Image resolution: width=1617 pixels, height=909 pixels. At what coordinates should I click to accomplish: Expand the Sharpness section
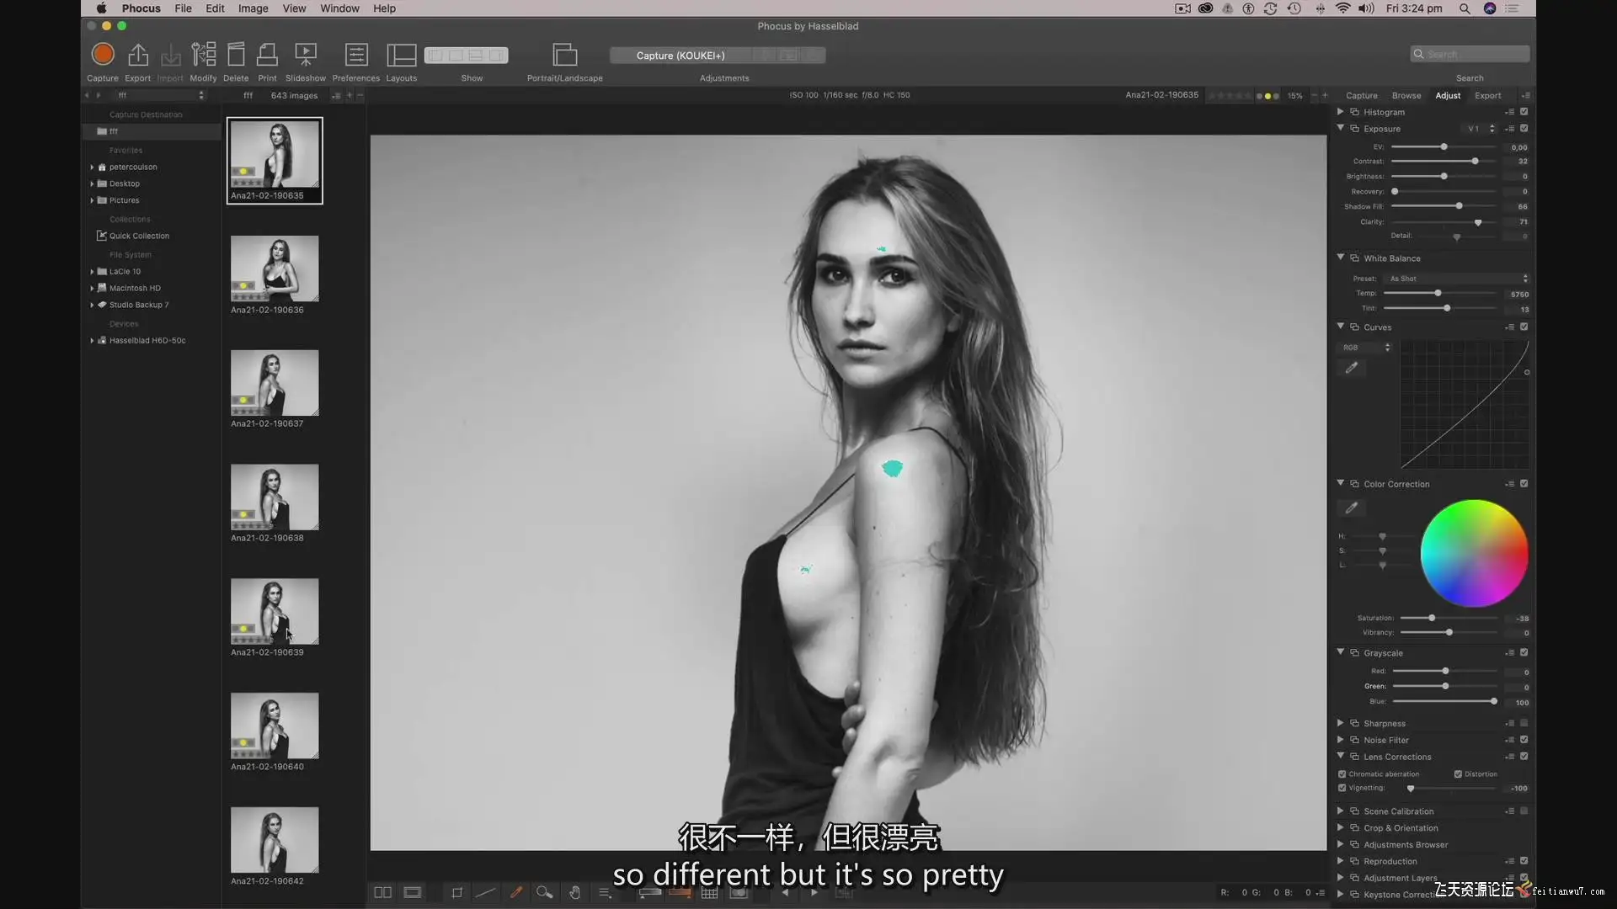tap(1340, 723)
